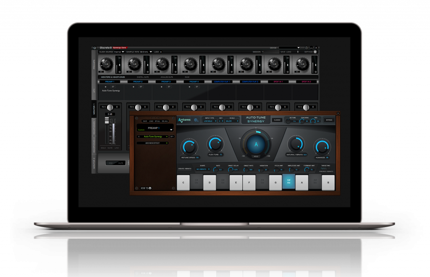Image resolution: width=430 pixels, height=277 pixels.
Task: Click the 0 dB channel volume fader
Action: click(106, 121)
